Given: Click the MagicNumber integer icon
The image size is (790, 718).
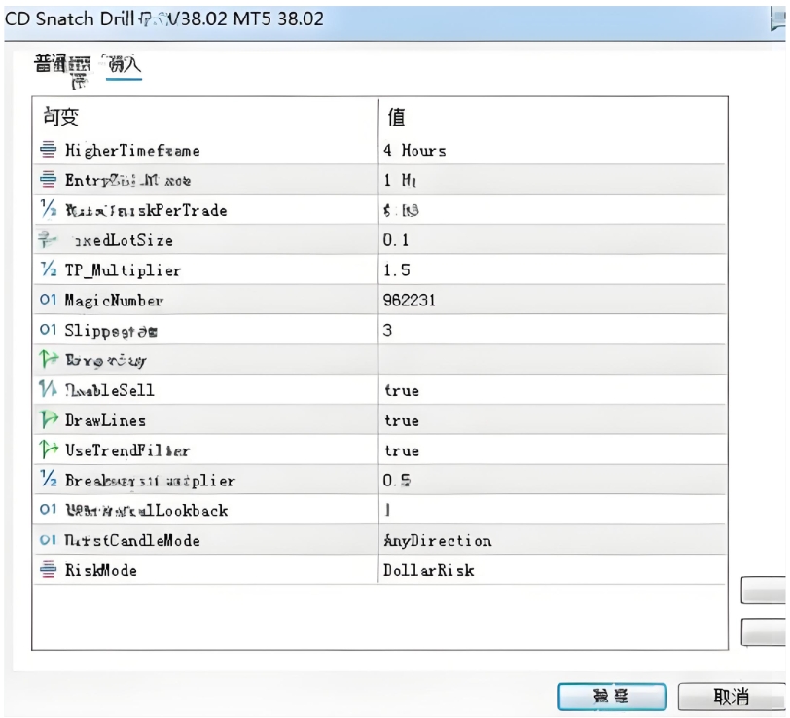Looking at the screenshot, I should click(x=49, y=301).
